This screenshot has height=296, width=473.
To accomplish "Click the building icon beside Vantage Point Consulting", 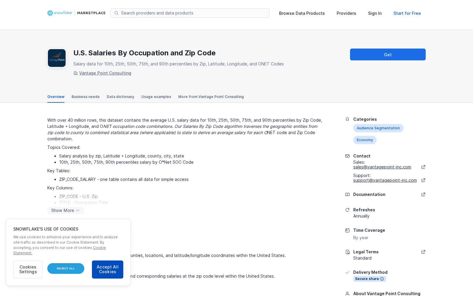I will pos(76,73).
